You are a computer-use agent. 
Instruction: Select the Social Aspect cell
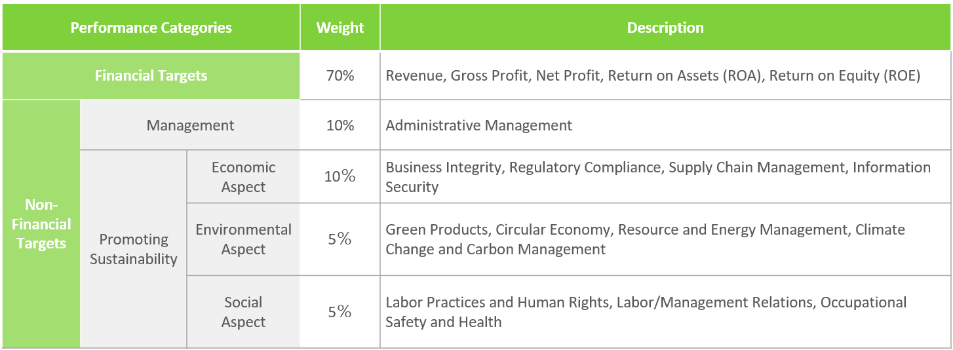pyautogui.click(x=243, y=312)
